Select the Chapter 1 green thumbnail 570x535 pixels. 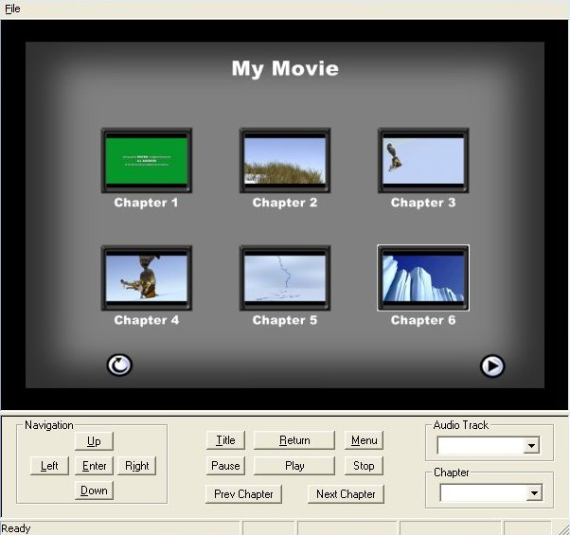click(x=147, y=161)
